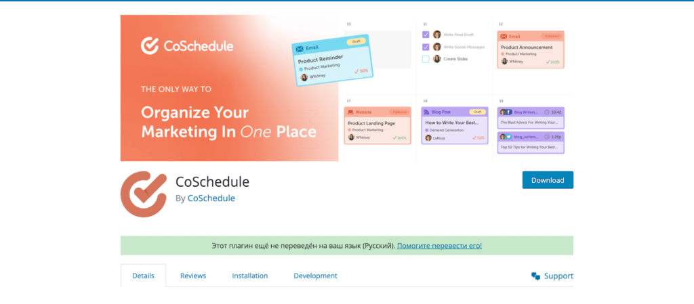Switch to the Details tab
The width and height of the screenshot is (694, 304).
[x=143, y=276]
